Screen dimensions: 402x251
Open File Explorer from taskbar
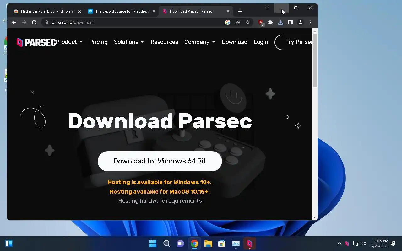click(x=208, y=243)
